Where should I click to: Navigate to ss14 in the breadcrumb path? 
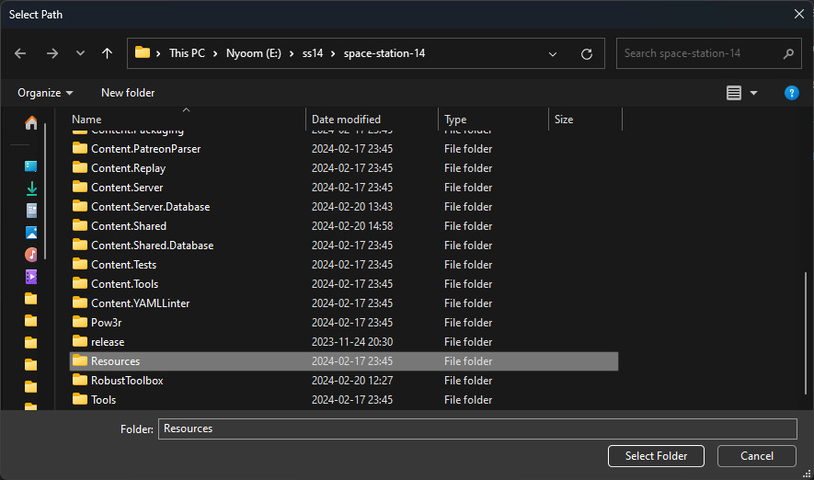(x=314, y=53)
